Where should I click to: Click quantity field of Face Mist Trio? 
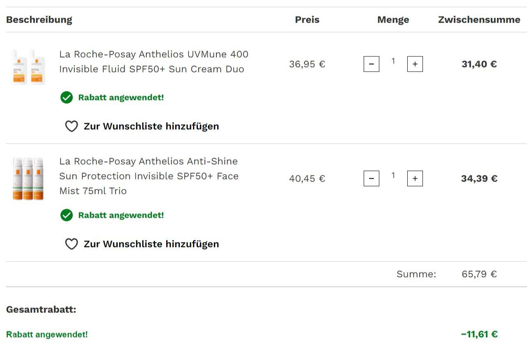point(393,176)
